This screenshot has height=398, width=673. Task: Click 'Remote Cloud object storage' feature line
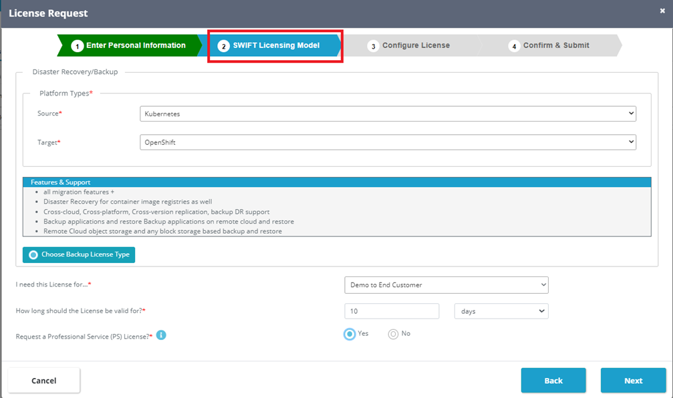click(x=162, y=231)
